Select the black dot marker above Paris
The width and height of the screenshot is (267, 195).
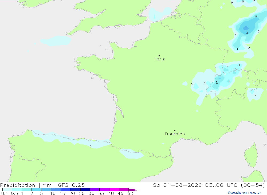159,56
